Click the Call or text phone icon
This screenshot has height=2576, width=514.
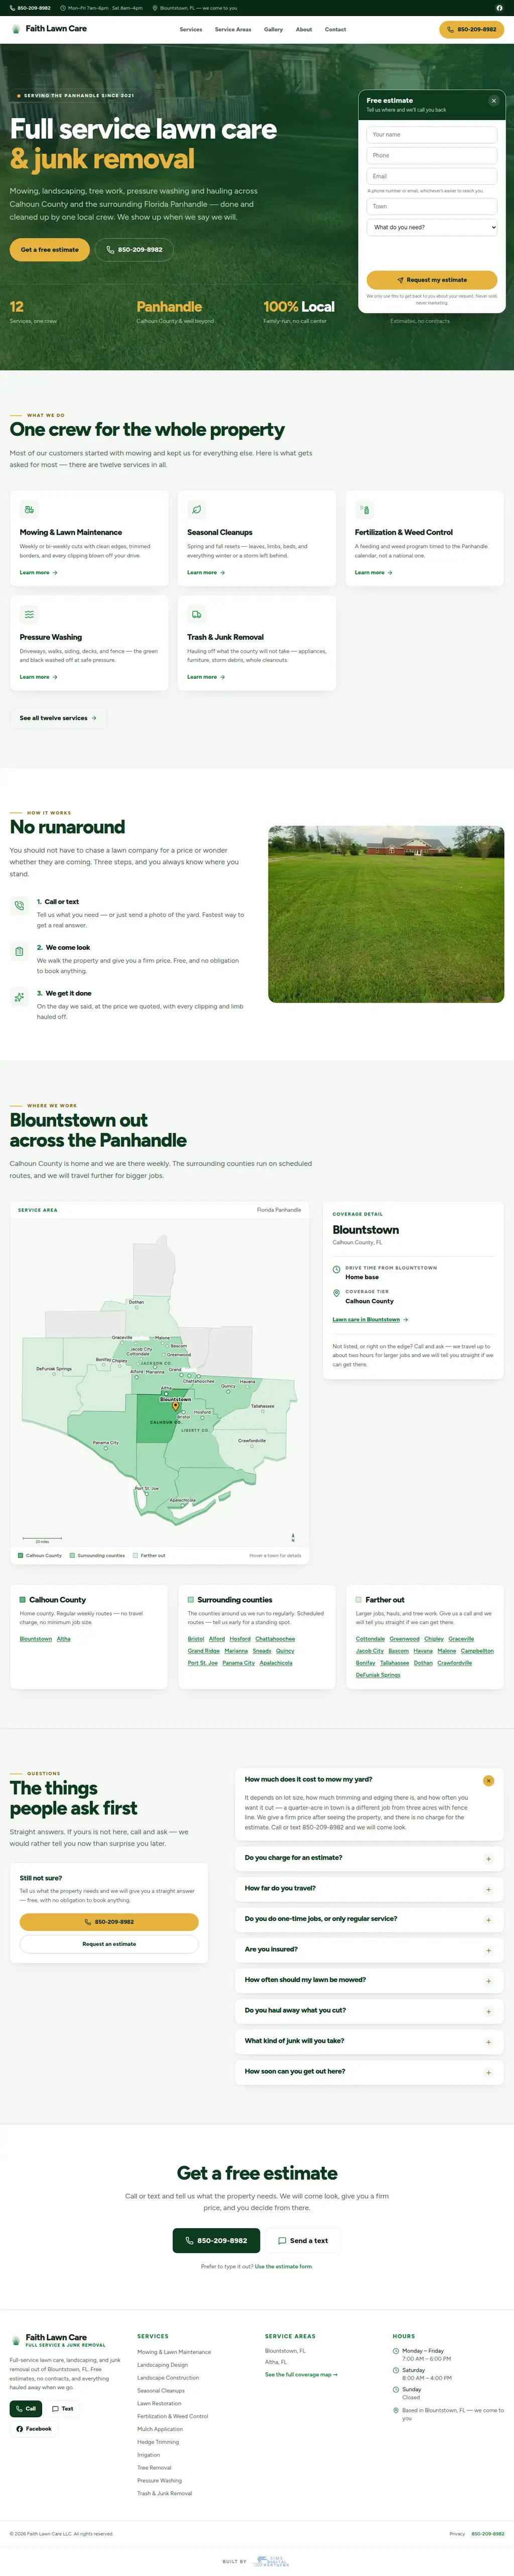pos(19,906)
